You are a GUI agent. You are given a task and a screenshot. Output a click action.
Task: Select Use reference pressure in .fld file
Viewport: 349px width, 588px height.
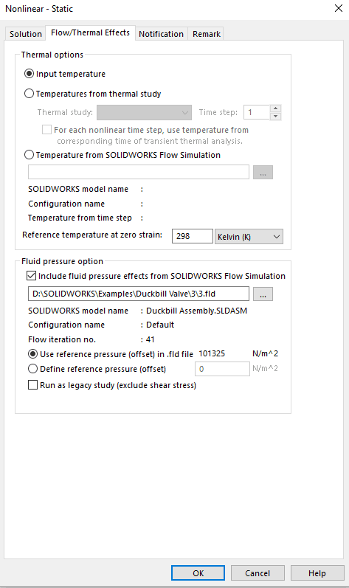pyautogui.click(x=33, y=354)
